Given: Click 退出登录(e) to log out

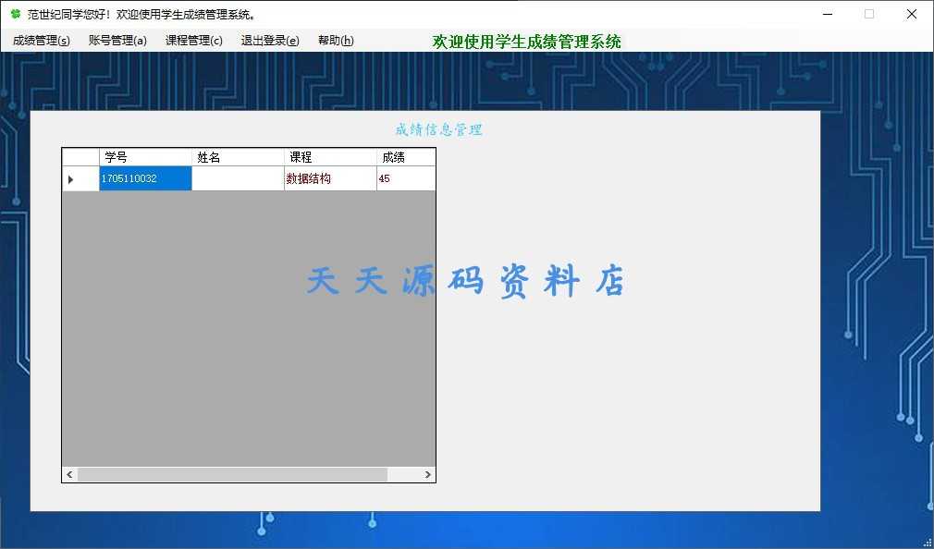Looking at the screenshot, I should click(x=270, y=41).
